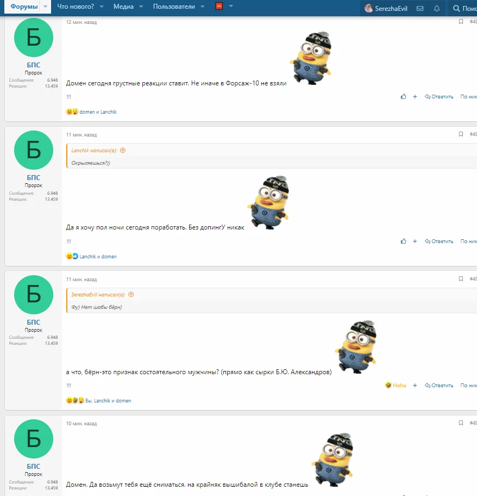Open reaction plus on допингУ post

click(415, 241)
